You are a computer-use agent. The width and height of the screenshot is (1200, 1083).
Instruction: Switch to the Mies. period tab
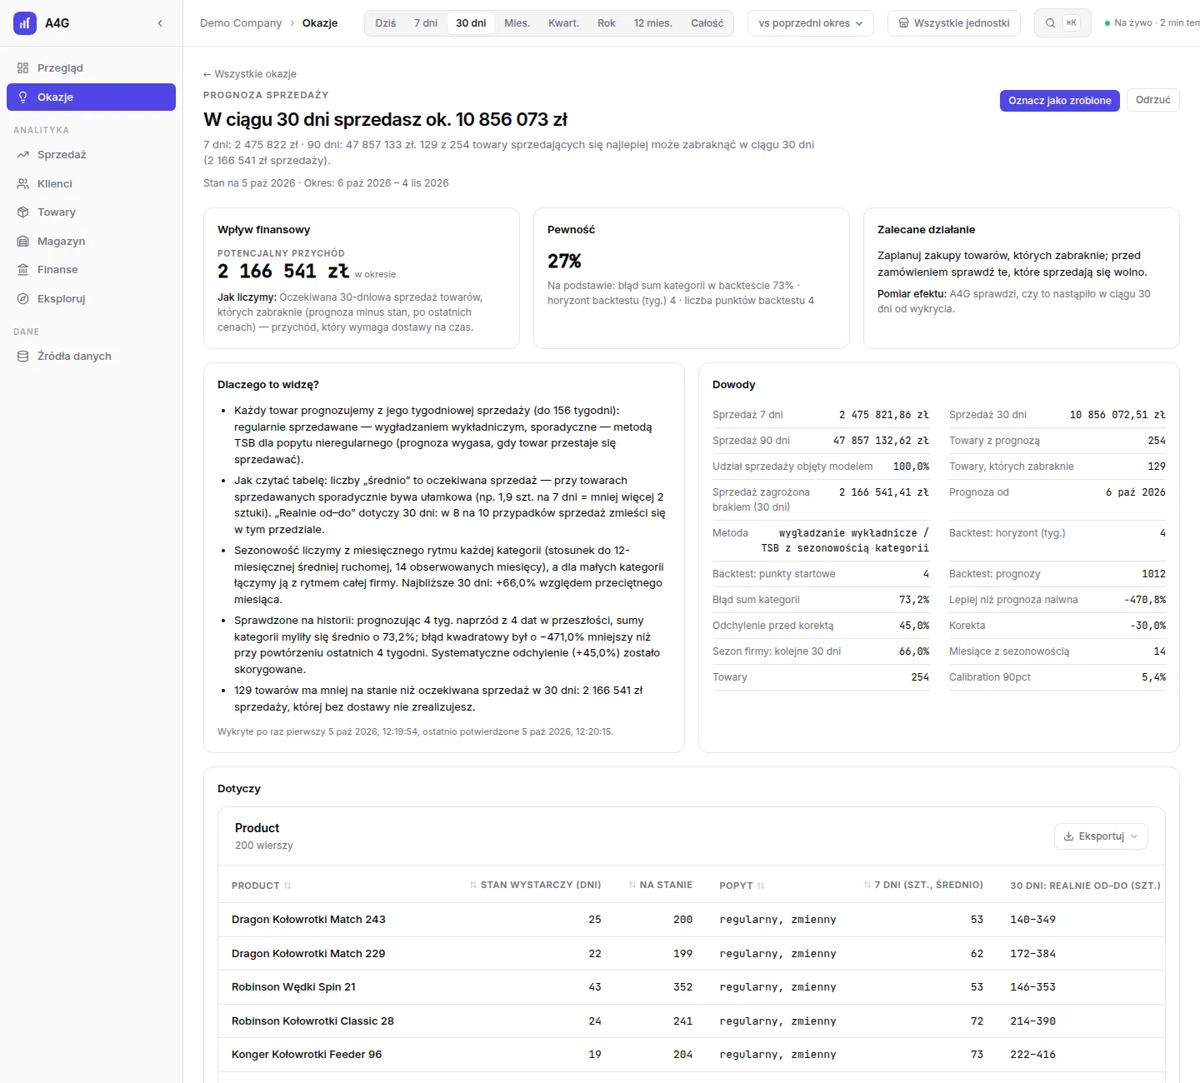(x=517, y=23)
